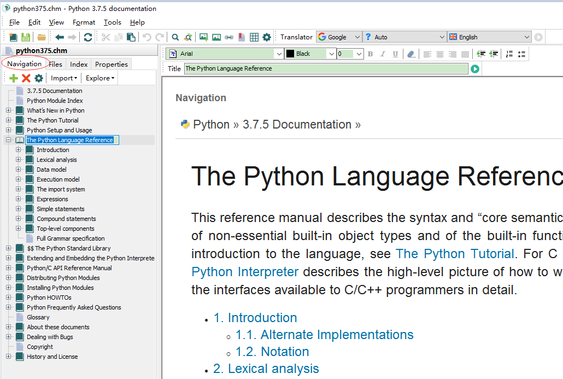Image resolution: width=563 pixels, height=379 pixels.
Task: Open the English target language dropdown
Action: pos(526,37)
